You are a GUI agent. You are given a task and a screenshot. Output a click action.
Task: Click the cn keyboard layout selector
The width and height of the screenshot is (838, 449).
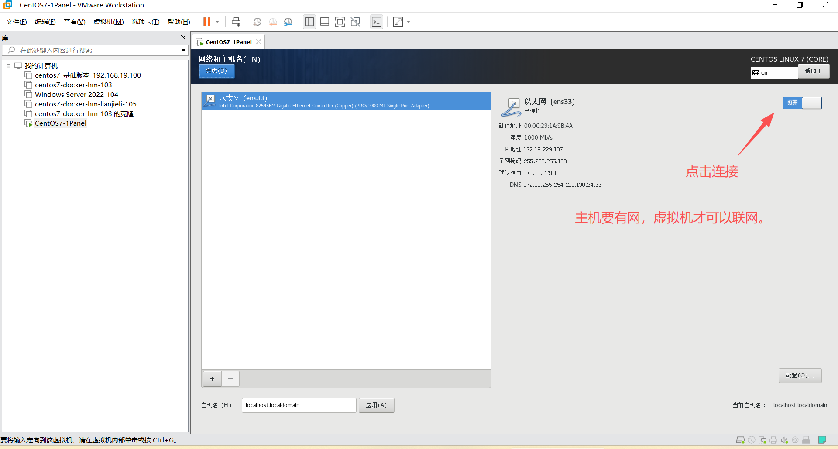point(774,72)
